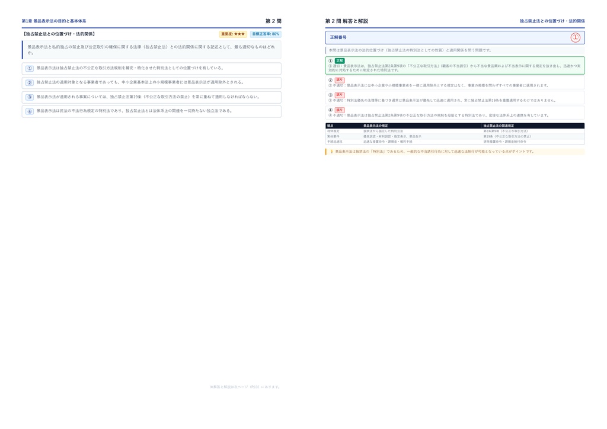Click the 重要度 ★★★ badge

232,34
